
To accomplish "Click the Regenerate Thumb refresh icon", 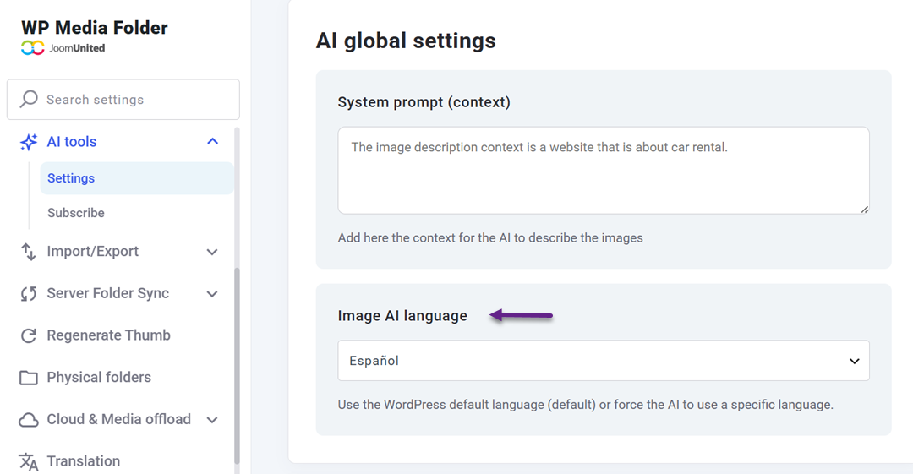I will [29, 335].
